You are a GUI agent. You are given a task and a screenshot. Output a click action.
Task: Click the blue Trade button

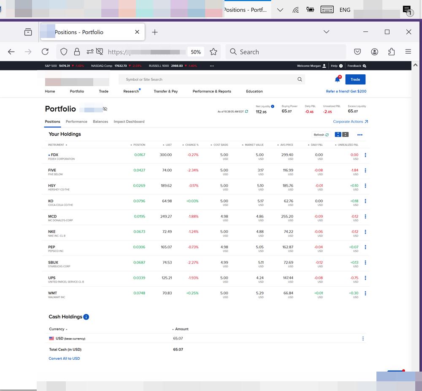355,79
